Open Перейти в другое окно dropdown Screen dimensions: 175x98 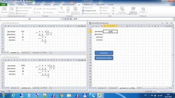pyautogui.click(x=133, y=10)
